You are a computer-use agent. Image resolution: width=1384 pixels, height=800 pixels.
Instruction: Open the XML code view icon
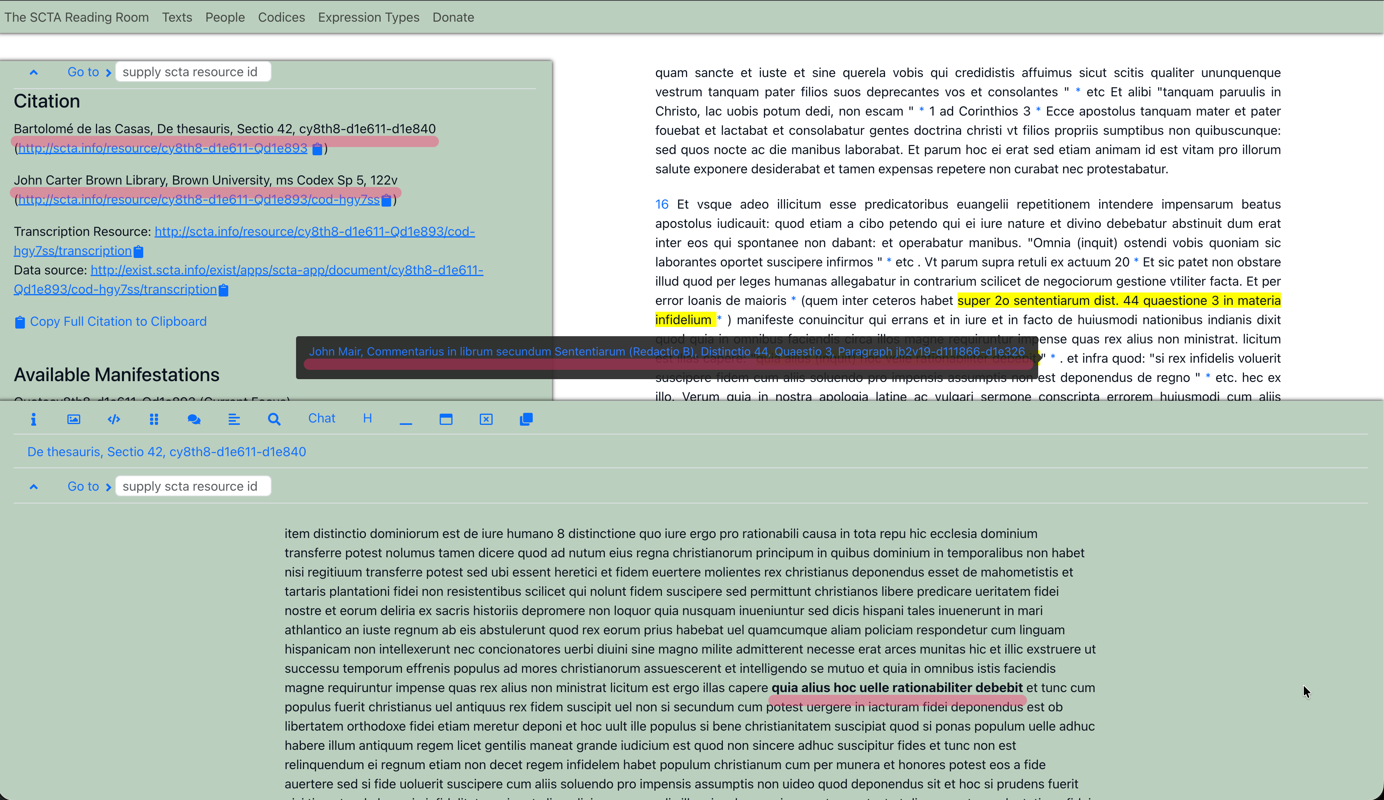click(114, 419)
